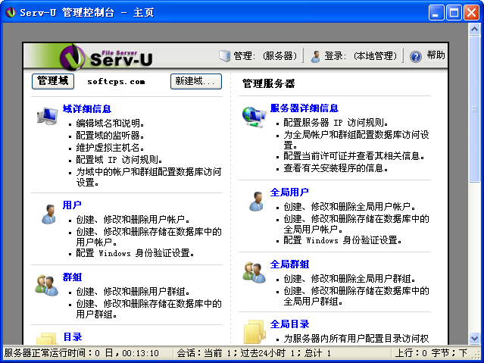Click the blue question mark help icon

[416, 57]
